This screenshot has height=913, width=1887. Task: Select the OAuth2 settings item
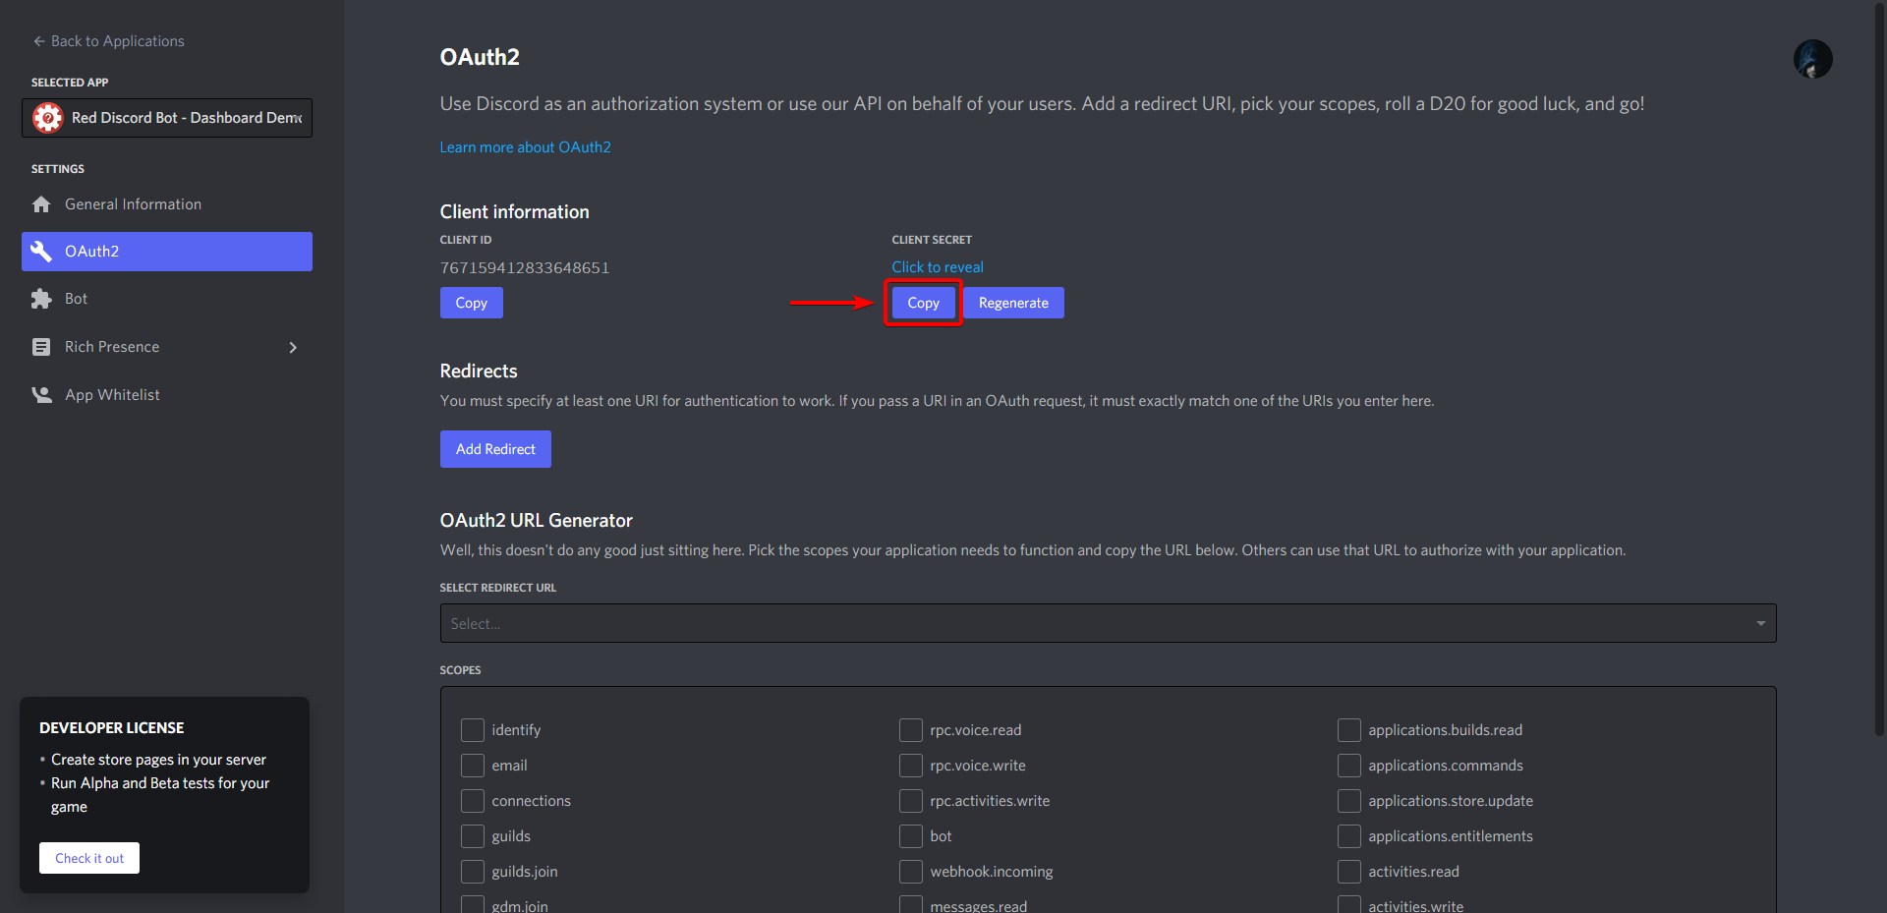pyautogui.click(x=167, y=252)
